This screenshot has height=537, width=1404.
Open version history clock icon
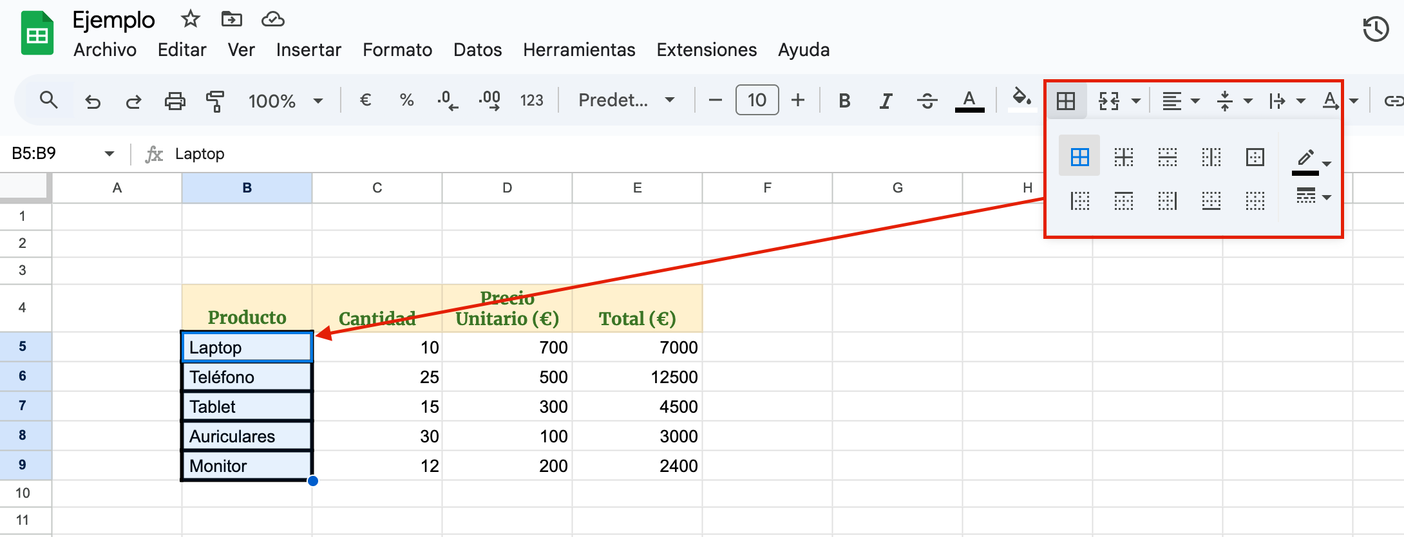point(1375,30)
